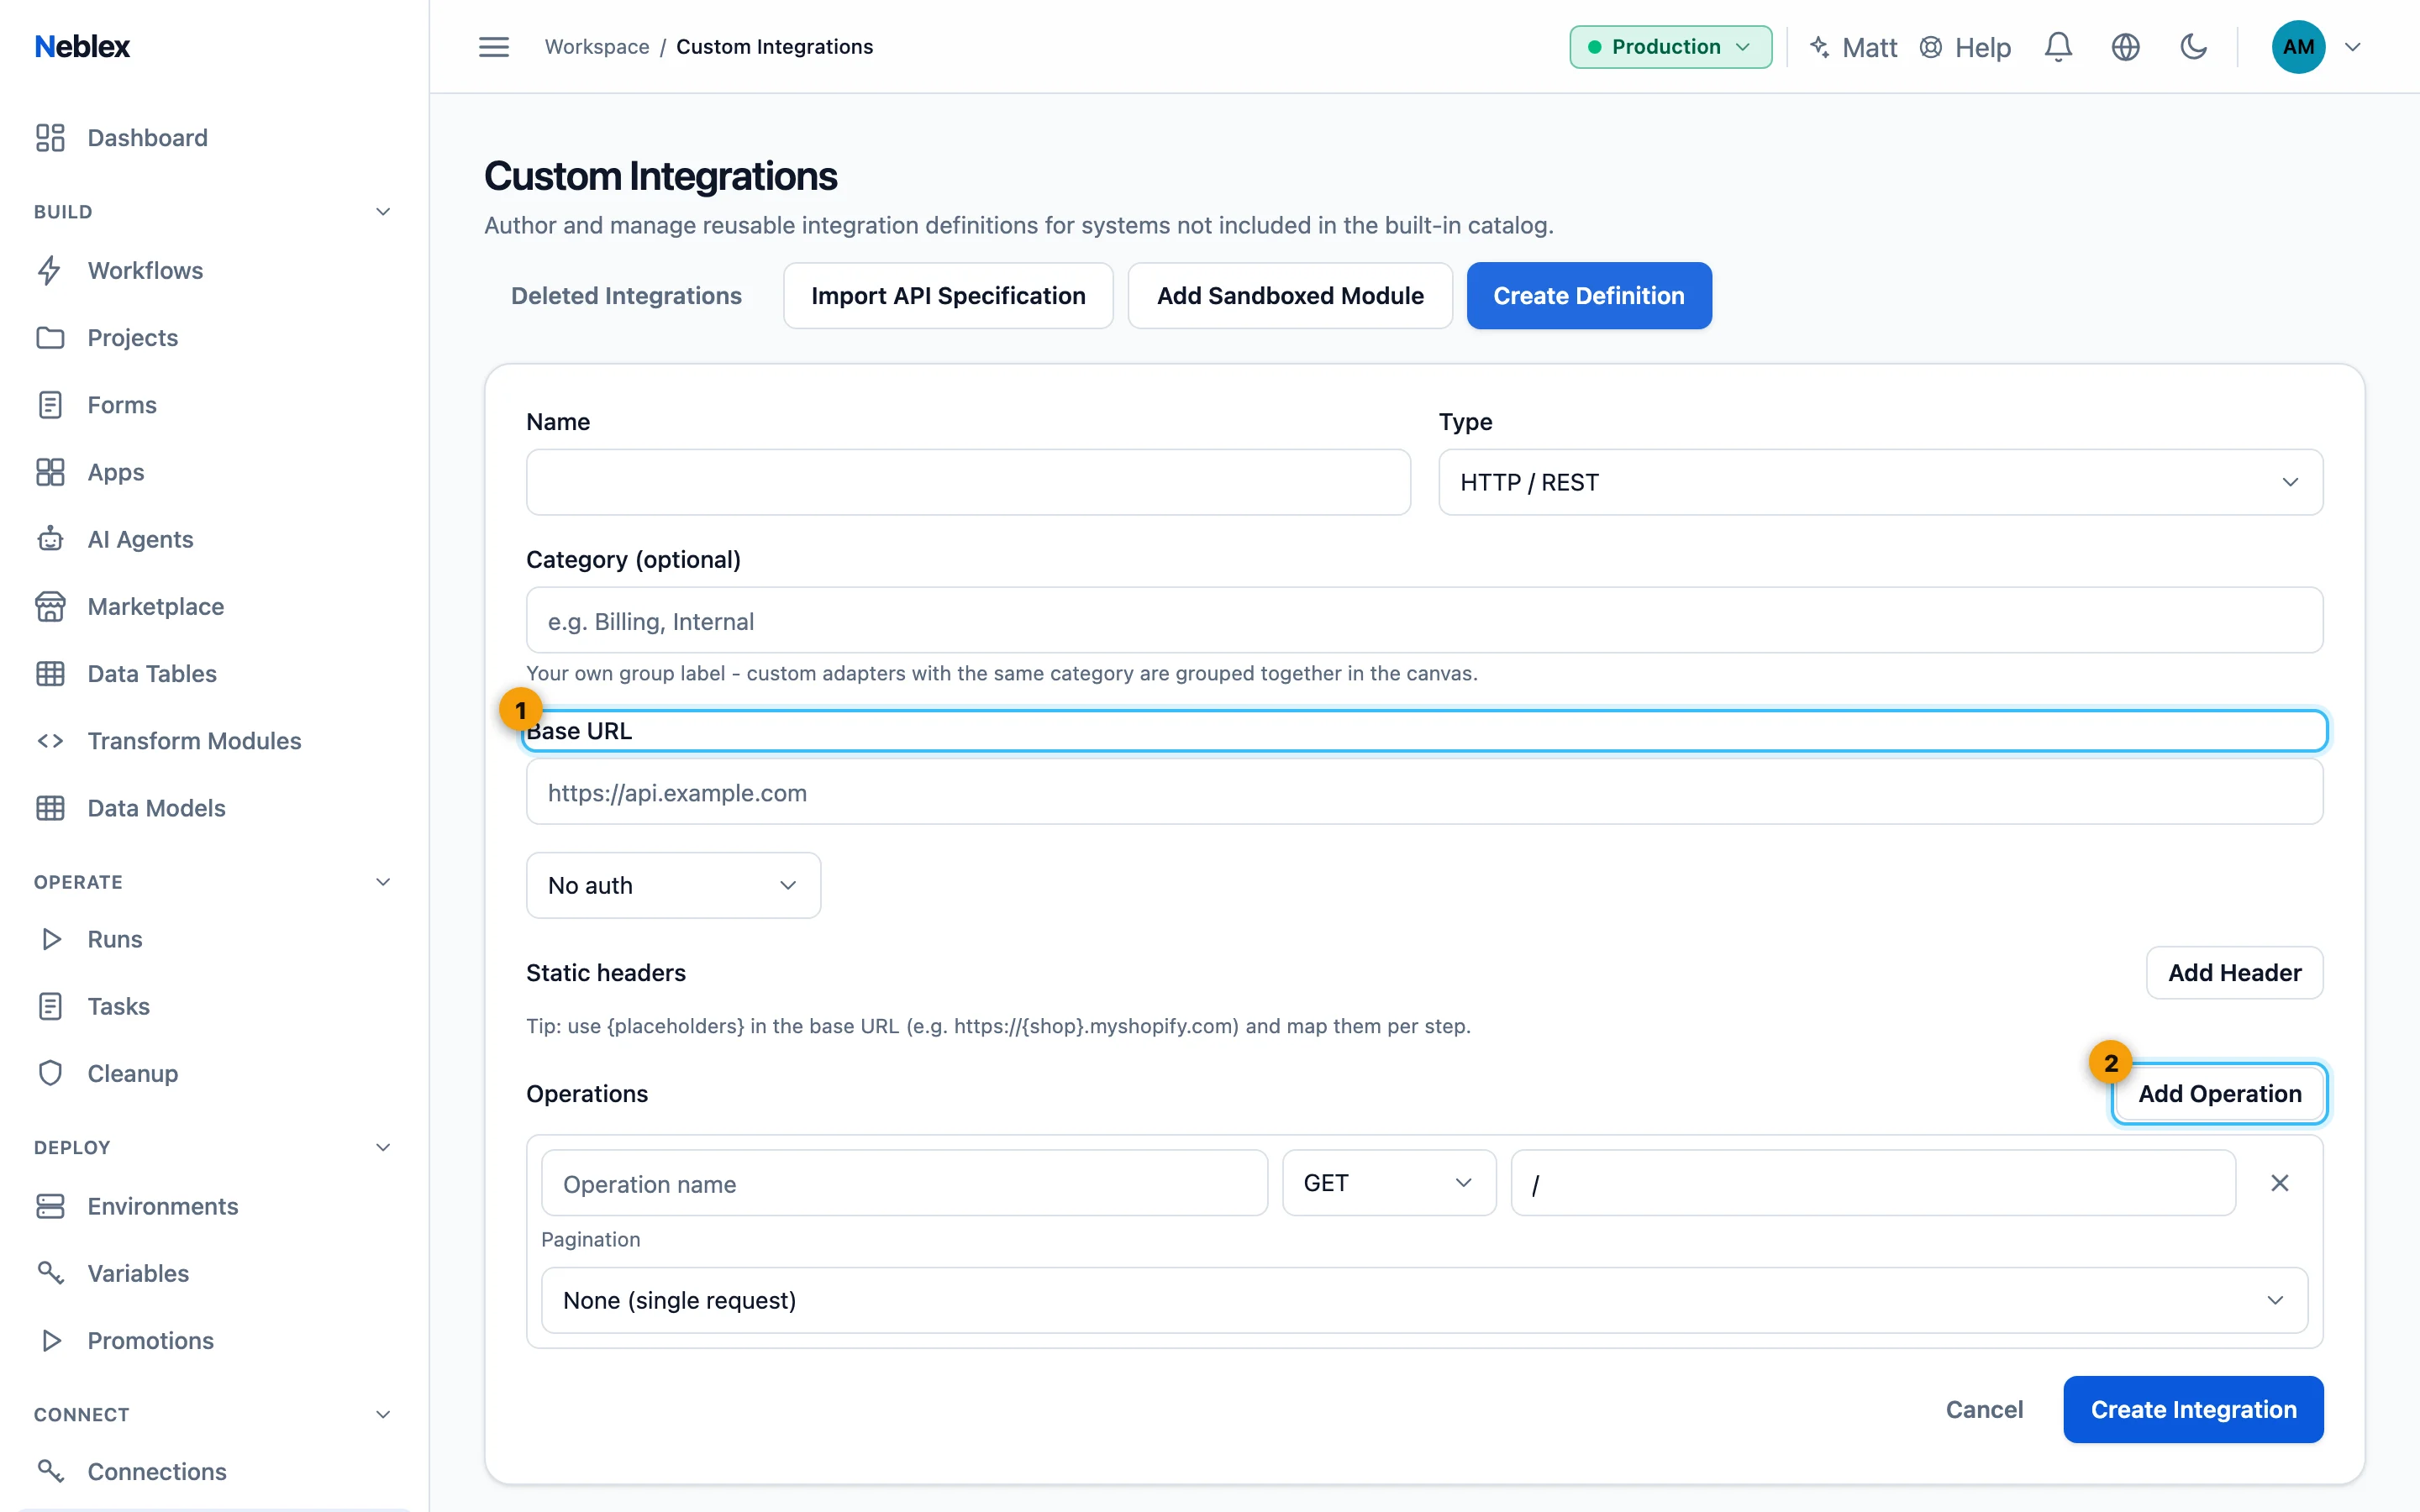Collapse the CONNECT sidebar section
The height and width of the screenshot is (1512, 2420).
(383, 1414)
